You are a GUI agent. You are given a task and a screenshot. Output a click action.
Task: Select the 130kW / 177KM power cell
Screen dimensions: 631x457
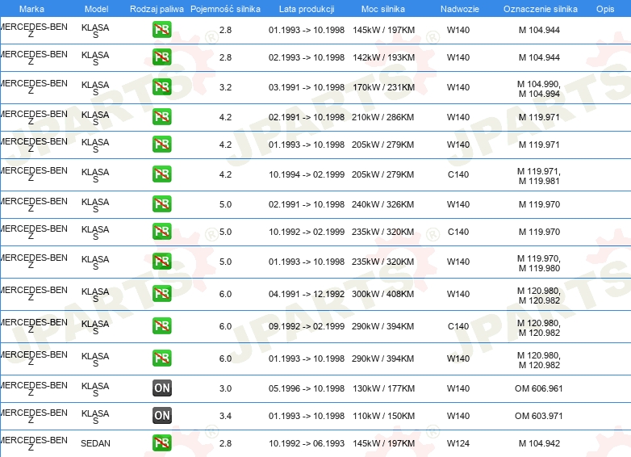coord(383,388)
